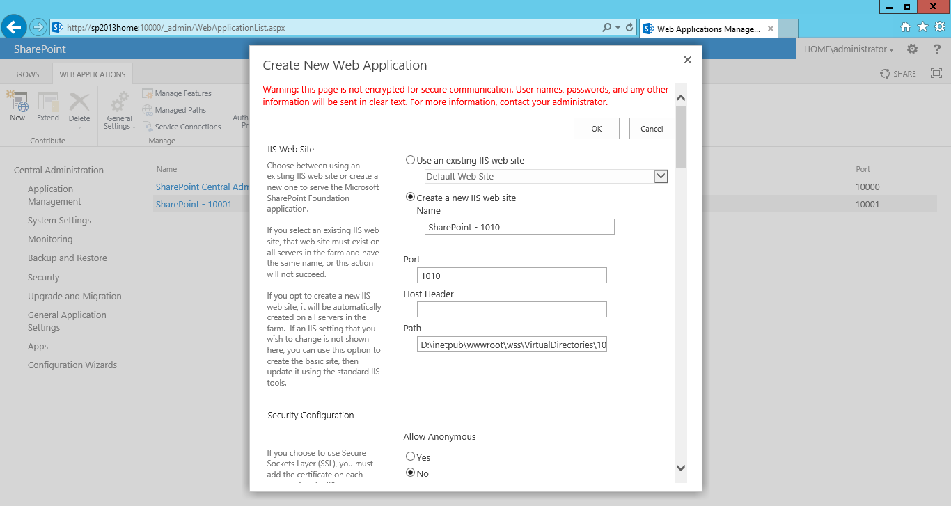
Task: Click port value 10001 in list
Action: (867, 205)
